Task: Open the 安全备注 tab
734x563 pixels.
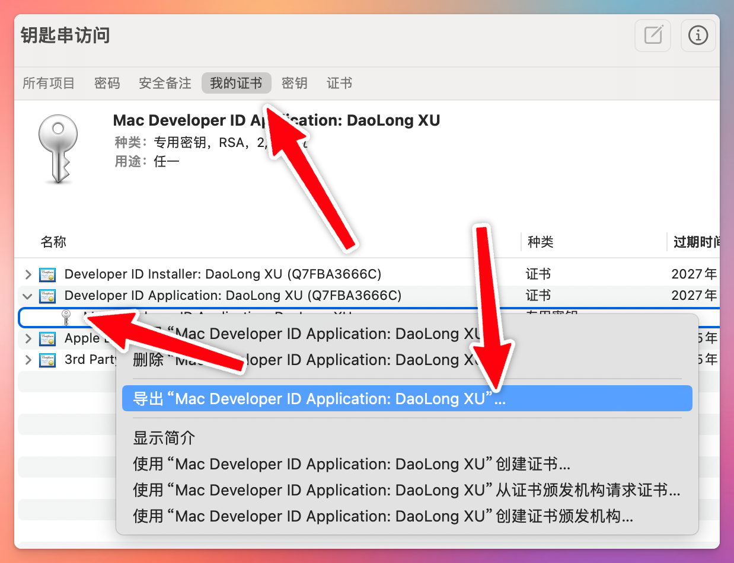Action: pyautogui.click(x=165, y=84)
